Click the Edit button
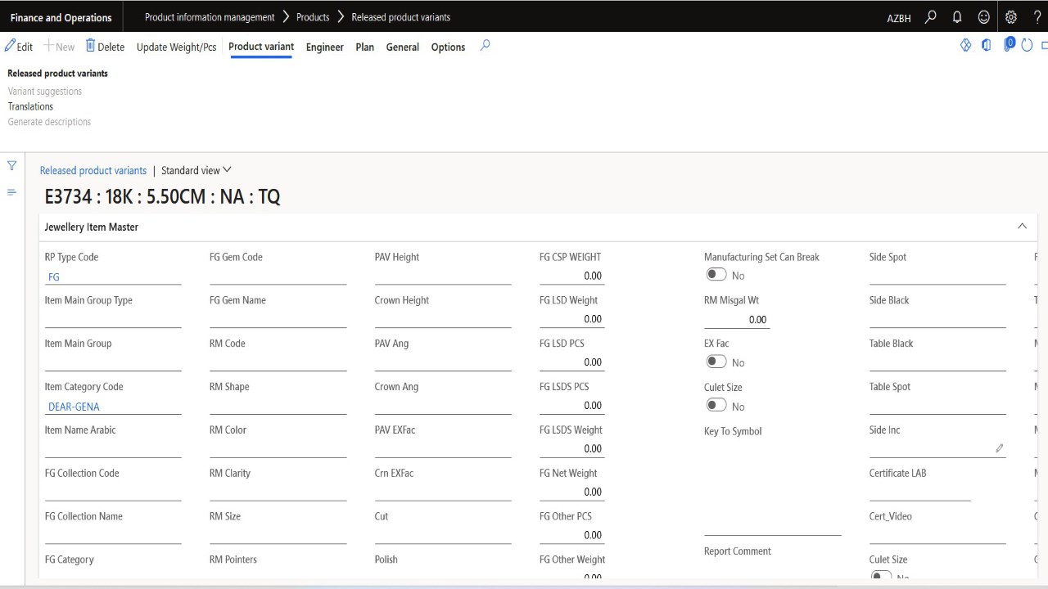The image size is (1048, 589). point(19,47)
